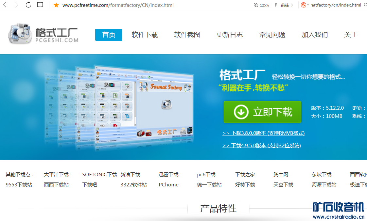Click the 9553下载站 mirror link
Image resolution: width=367 pixels, height=221 pixels.
tap(19, 184)
